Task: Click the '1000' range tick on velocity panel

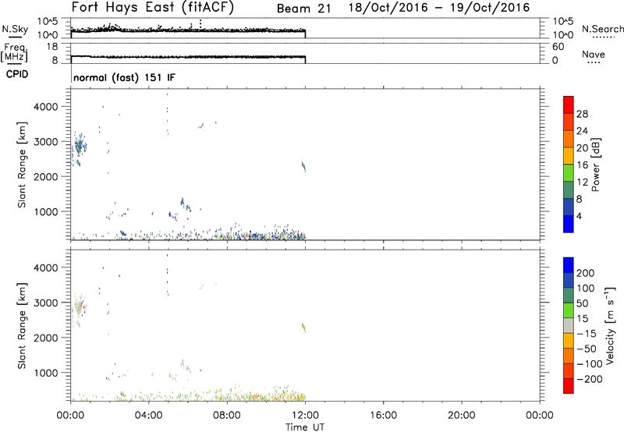Action: tap(47, 373)
